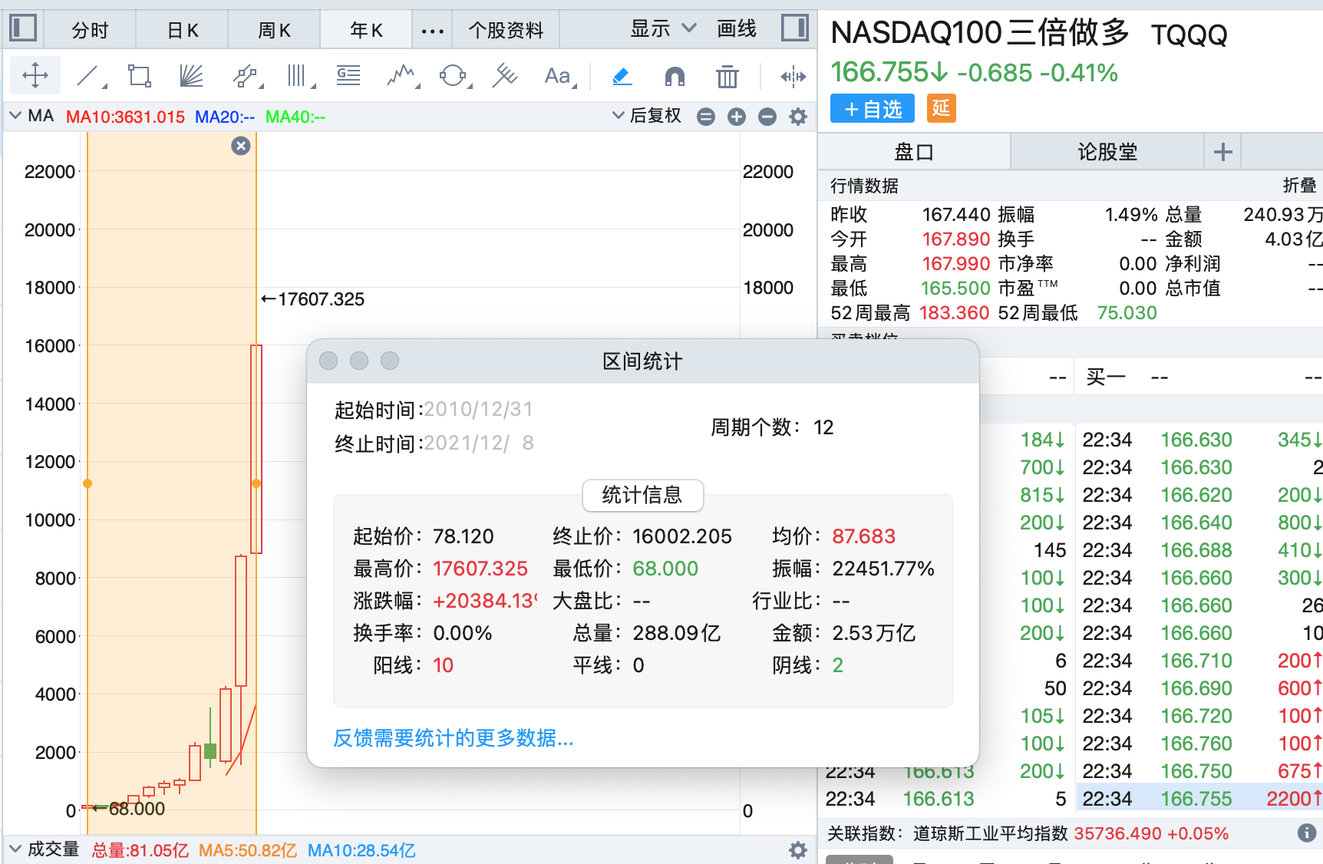Activate the magnet snap tool
1323x864 pixels.
tap(674, 76)
